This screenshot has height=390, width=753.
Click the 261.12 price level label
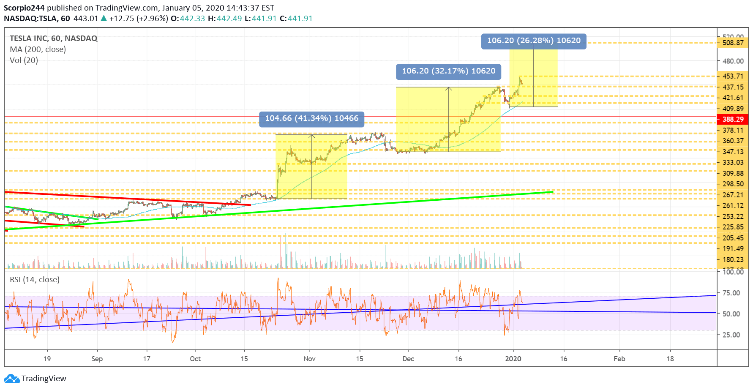(x=733, y=205)
